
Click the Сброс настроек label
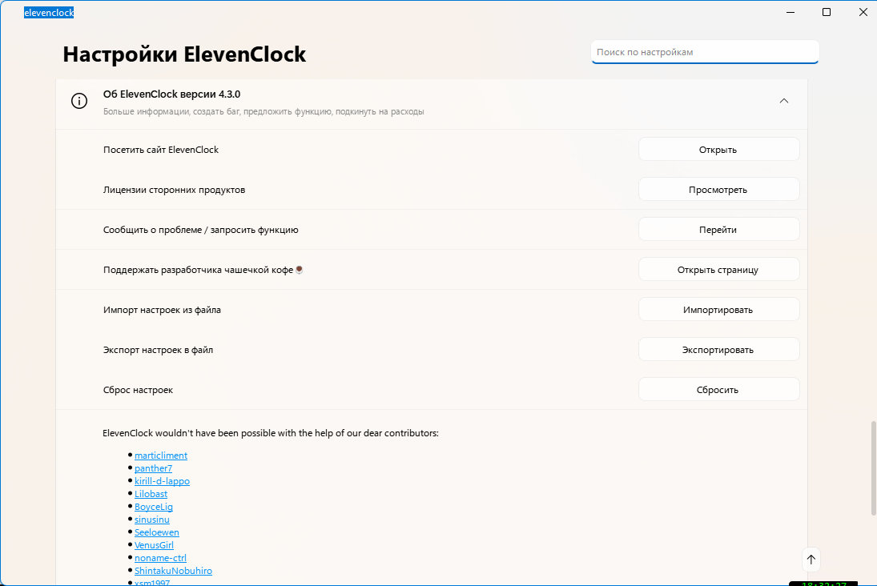click(138, 391)
